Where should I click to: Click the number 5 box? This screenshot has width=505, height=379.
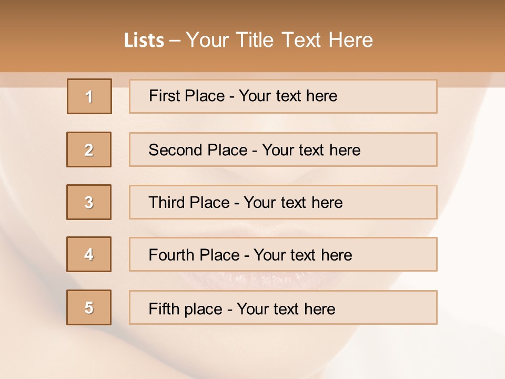[89, 307]
